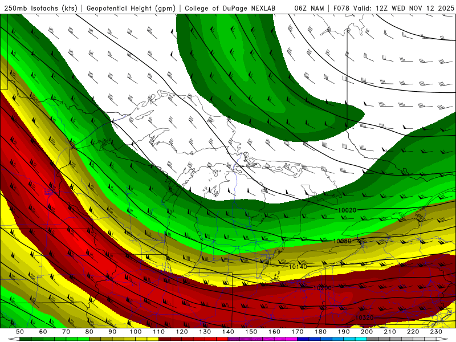456x342 pixels.
Task: Click the 10020 height contour label
Action: click(347, 210)
